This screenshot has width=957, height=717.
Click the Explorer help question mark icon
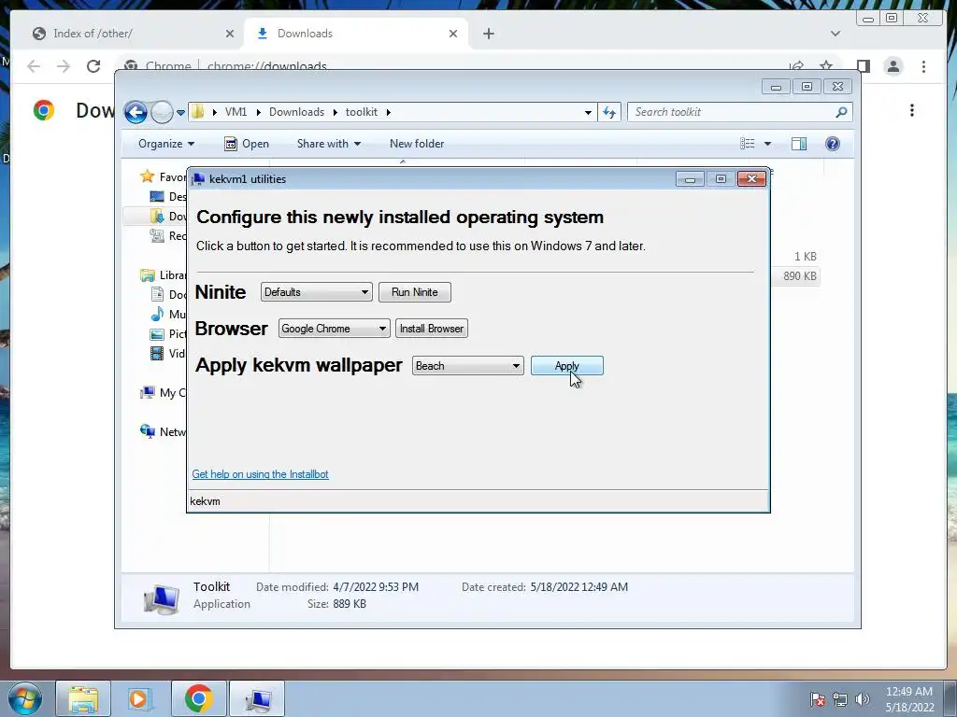point(833,144)
